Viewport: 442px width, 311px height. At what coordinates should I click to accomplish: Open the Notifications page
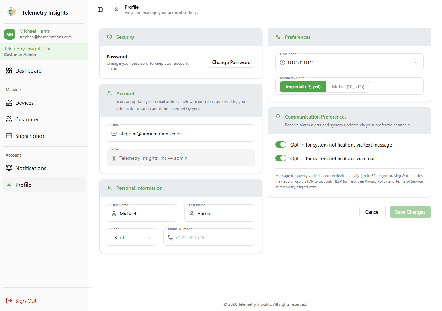pos(30,168)
